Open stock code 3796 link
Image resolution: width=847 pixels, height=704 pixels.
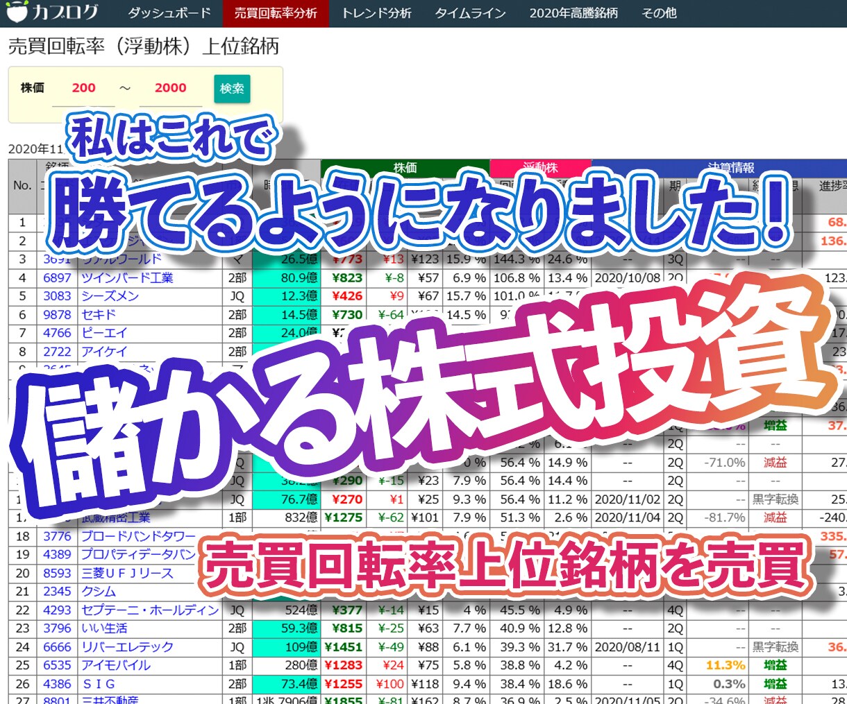point(57,628)
